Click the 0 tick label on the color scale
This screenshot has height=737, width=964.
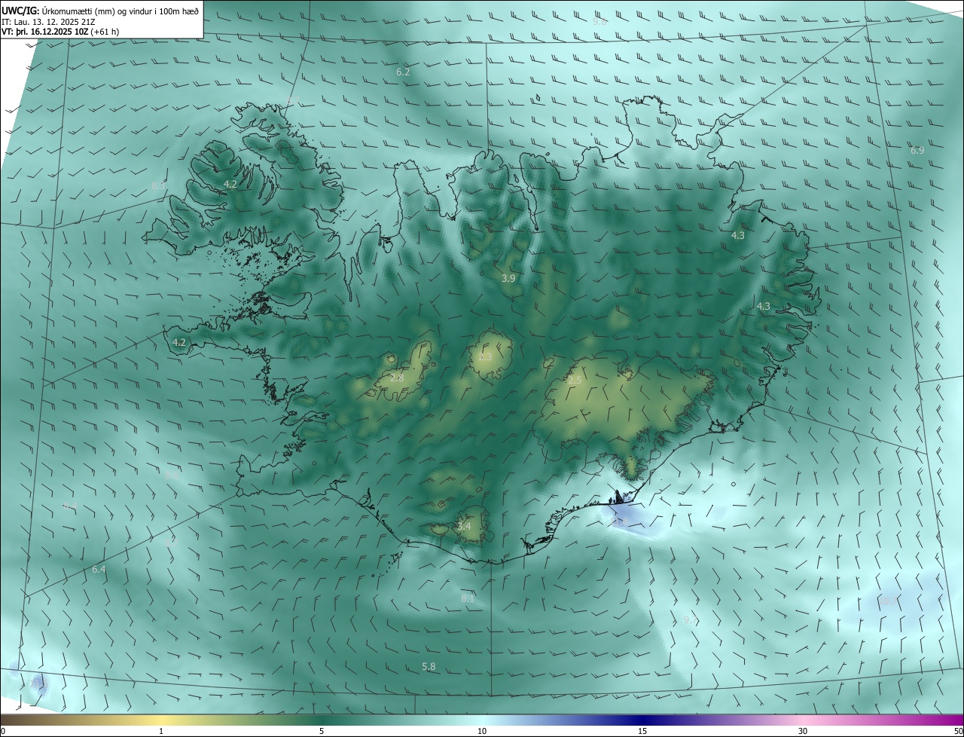tap(3, 731)
